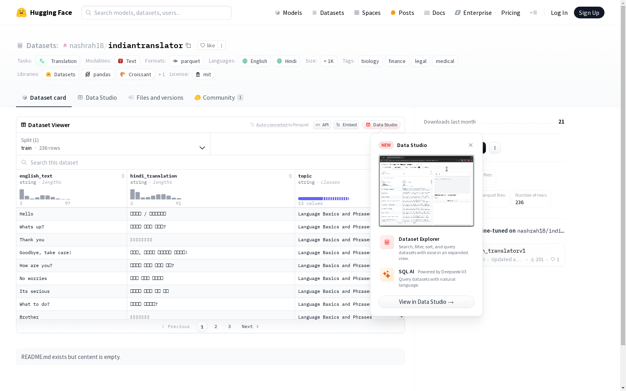This screenshot has width=626, height=391.
Task: Switch to the Dataset card tab
Action: [44, 98]
